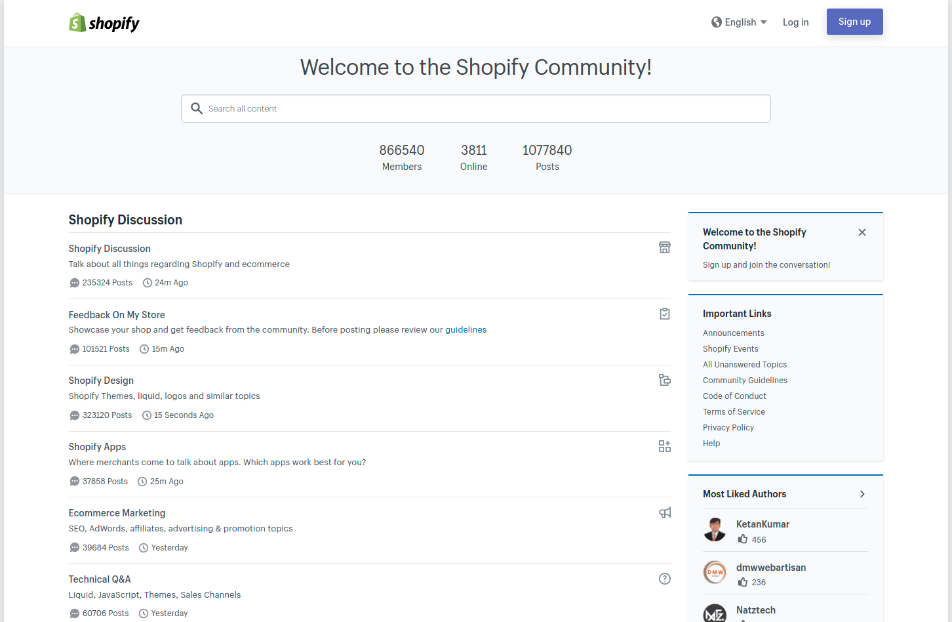Open the Announcements link
The width and height of the screenshot is (952, 622).
(733, 333)
